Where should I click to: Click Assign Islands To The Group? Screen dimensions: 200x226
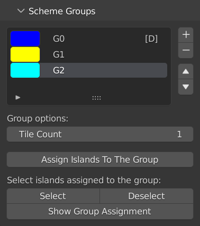(x=100, y=159)
